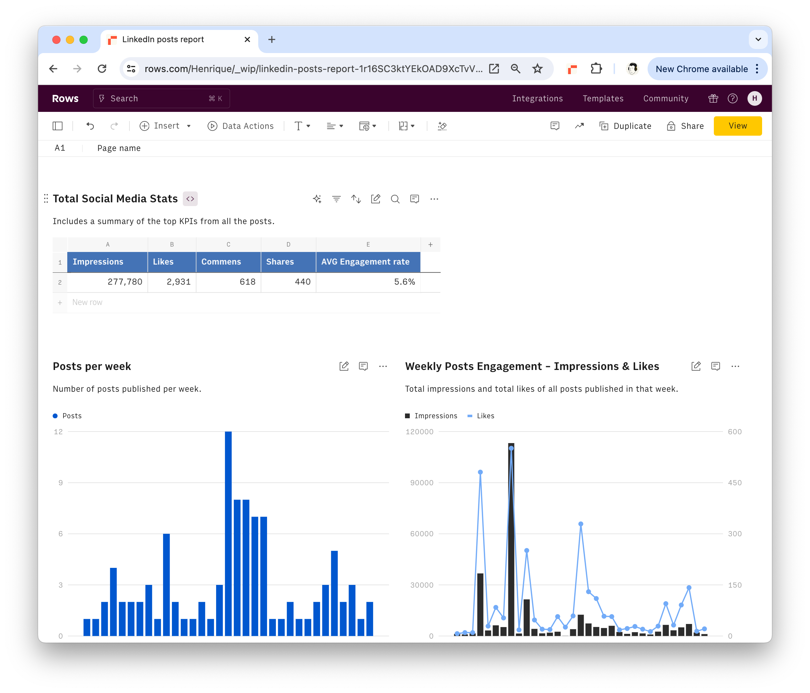Bookmark this page with star icon
The width and height of the screenshot is (810, 693).
(x=538, y=69)
